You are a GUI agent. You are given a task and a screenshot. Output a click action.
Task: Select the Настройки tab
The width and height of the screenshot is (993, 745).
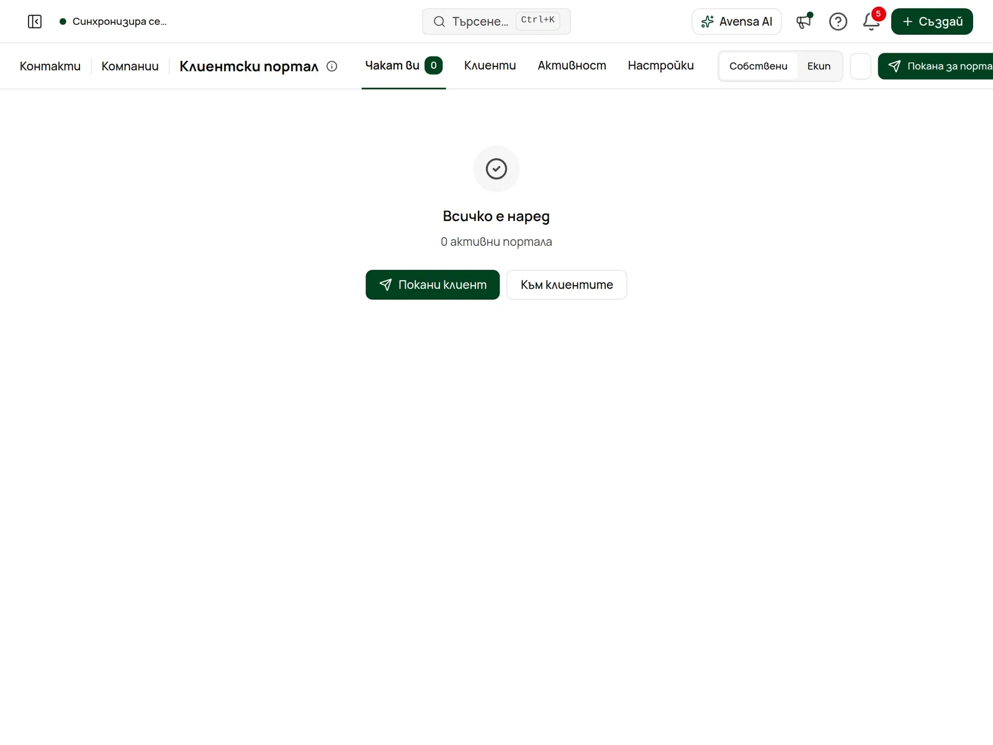click(660, 66)
